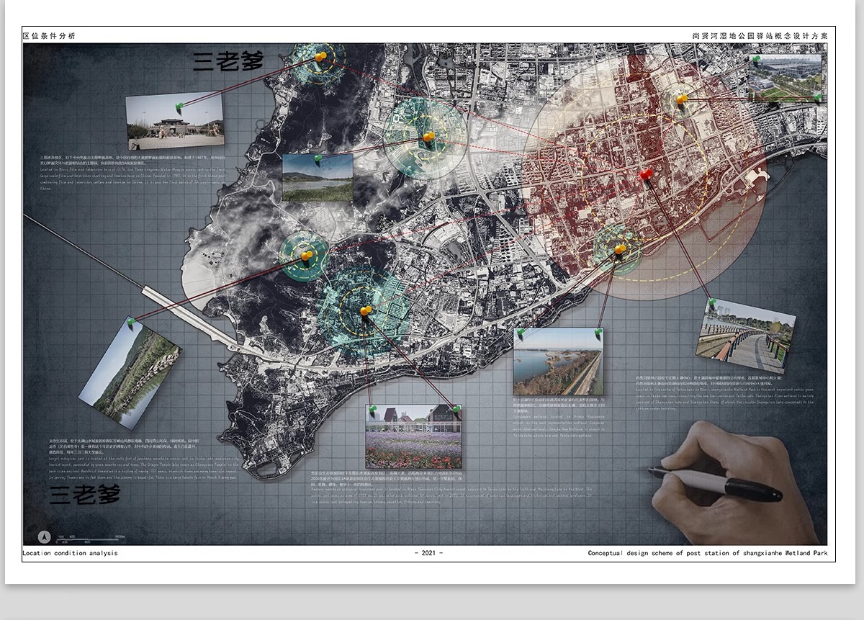Click green pin atop the boardwalk photo
This screenshot has height=620, width=864.
click(x=711, y=302)
